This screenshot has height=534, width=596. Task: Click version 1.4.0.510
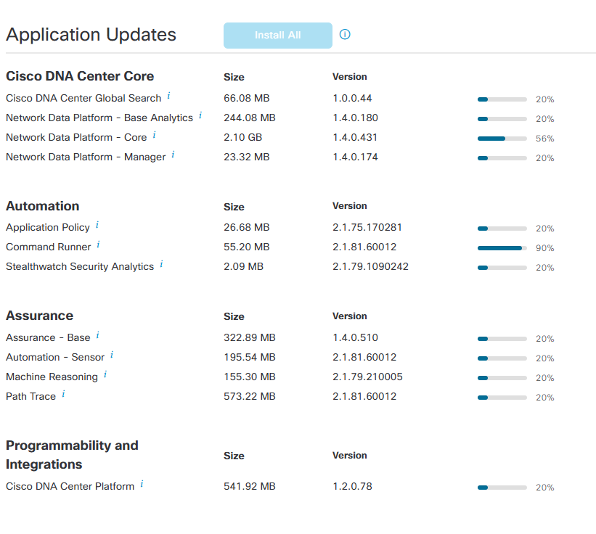356,337
